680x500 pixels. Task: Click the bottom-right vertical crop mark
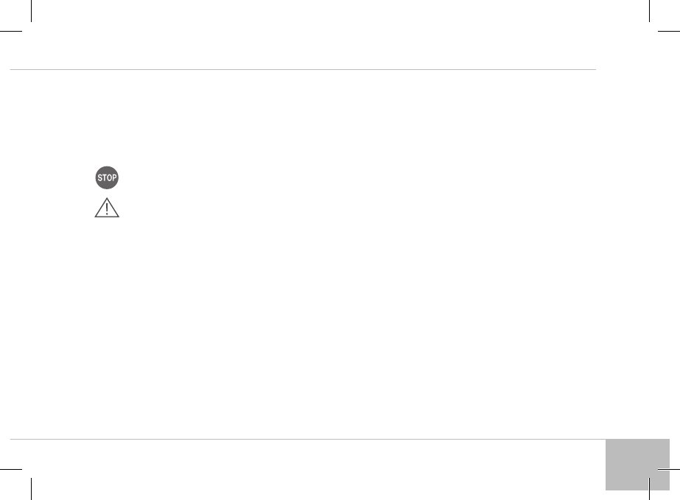pyautogui.click(x=648, y=489)
